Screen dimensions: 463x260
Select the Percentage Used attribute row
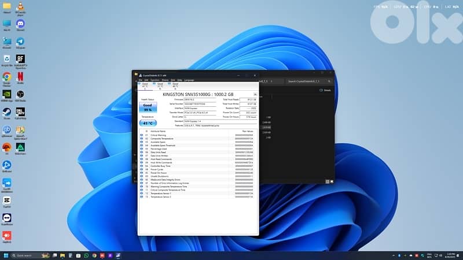198,149
